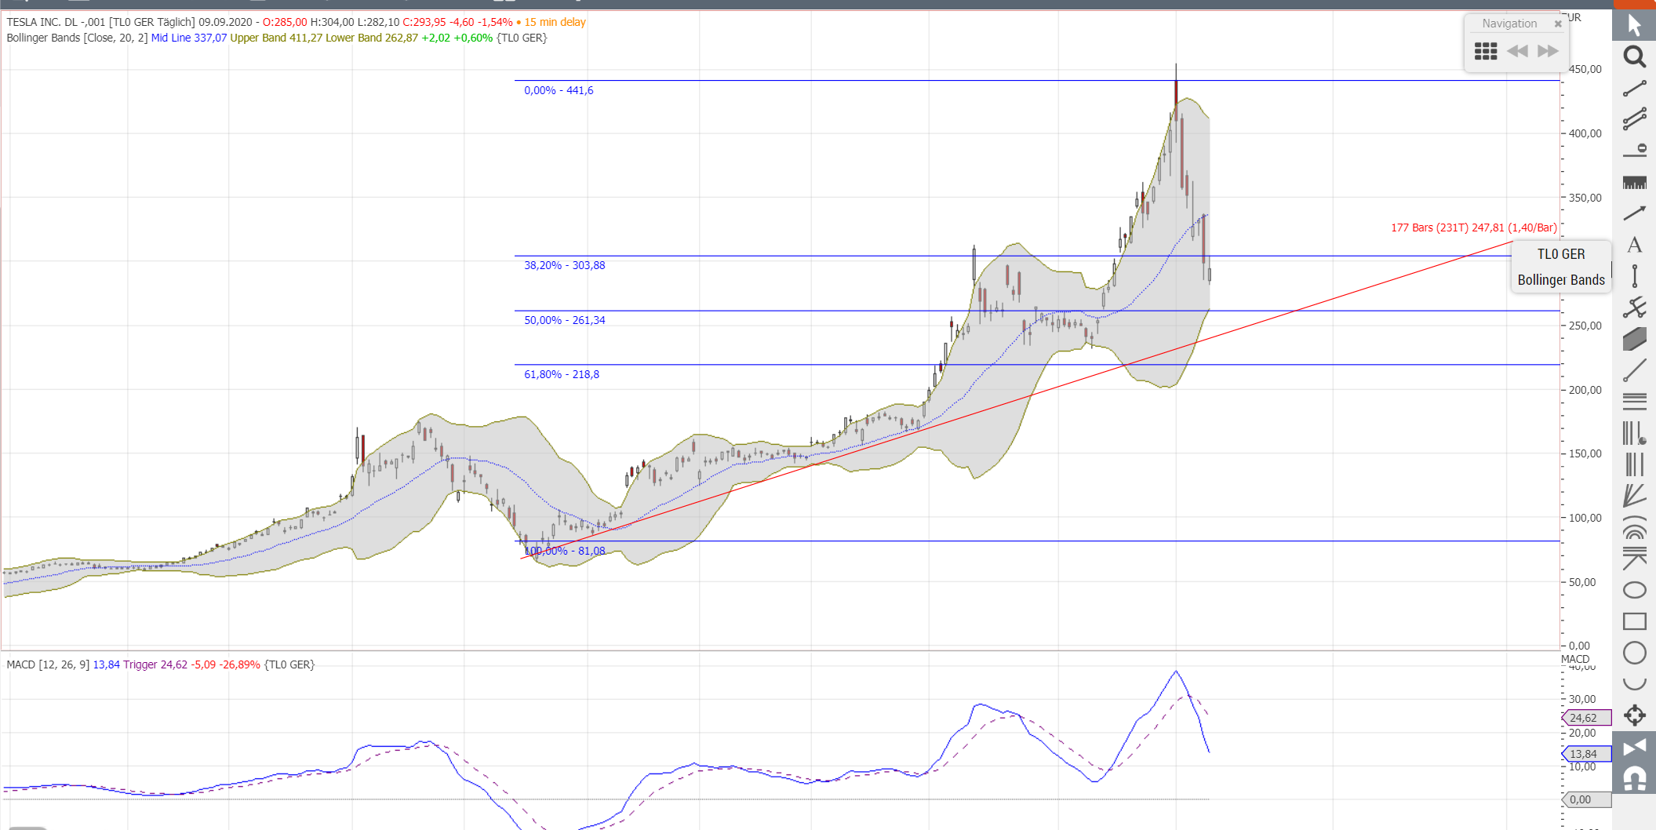Choose the K-shaped lines drawing tool
Image resolution: width=1656 pixels, height=830 pixels.
point(1634,559)
